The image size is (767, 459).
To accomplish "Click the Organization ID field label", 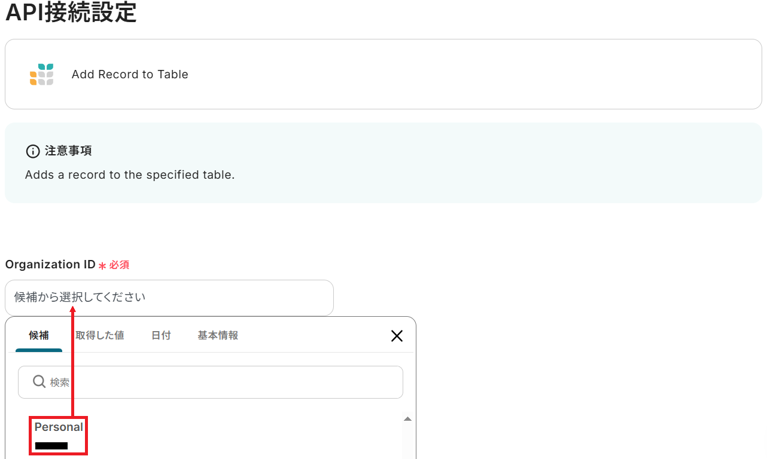I will [x=50, y=265].
